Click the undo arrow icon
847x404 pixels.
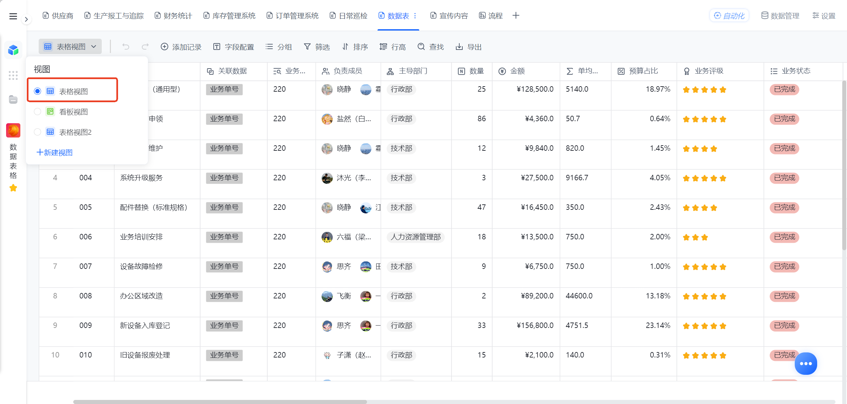coord(126,47)
